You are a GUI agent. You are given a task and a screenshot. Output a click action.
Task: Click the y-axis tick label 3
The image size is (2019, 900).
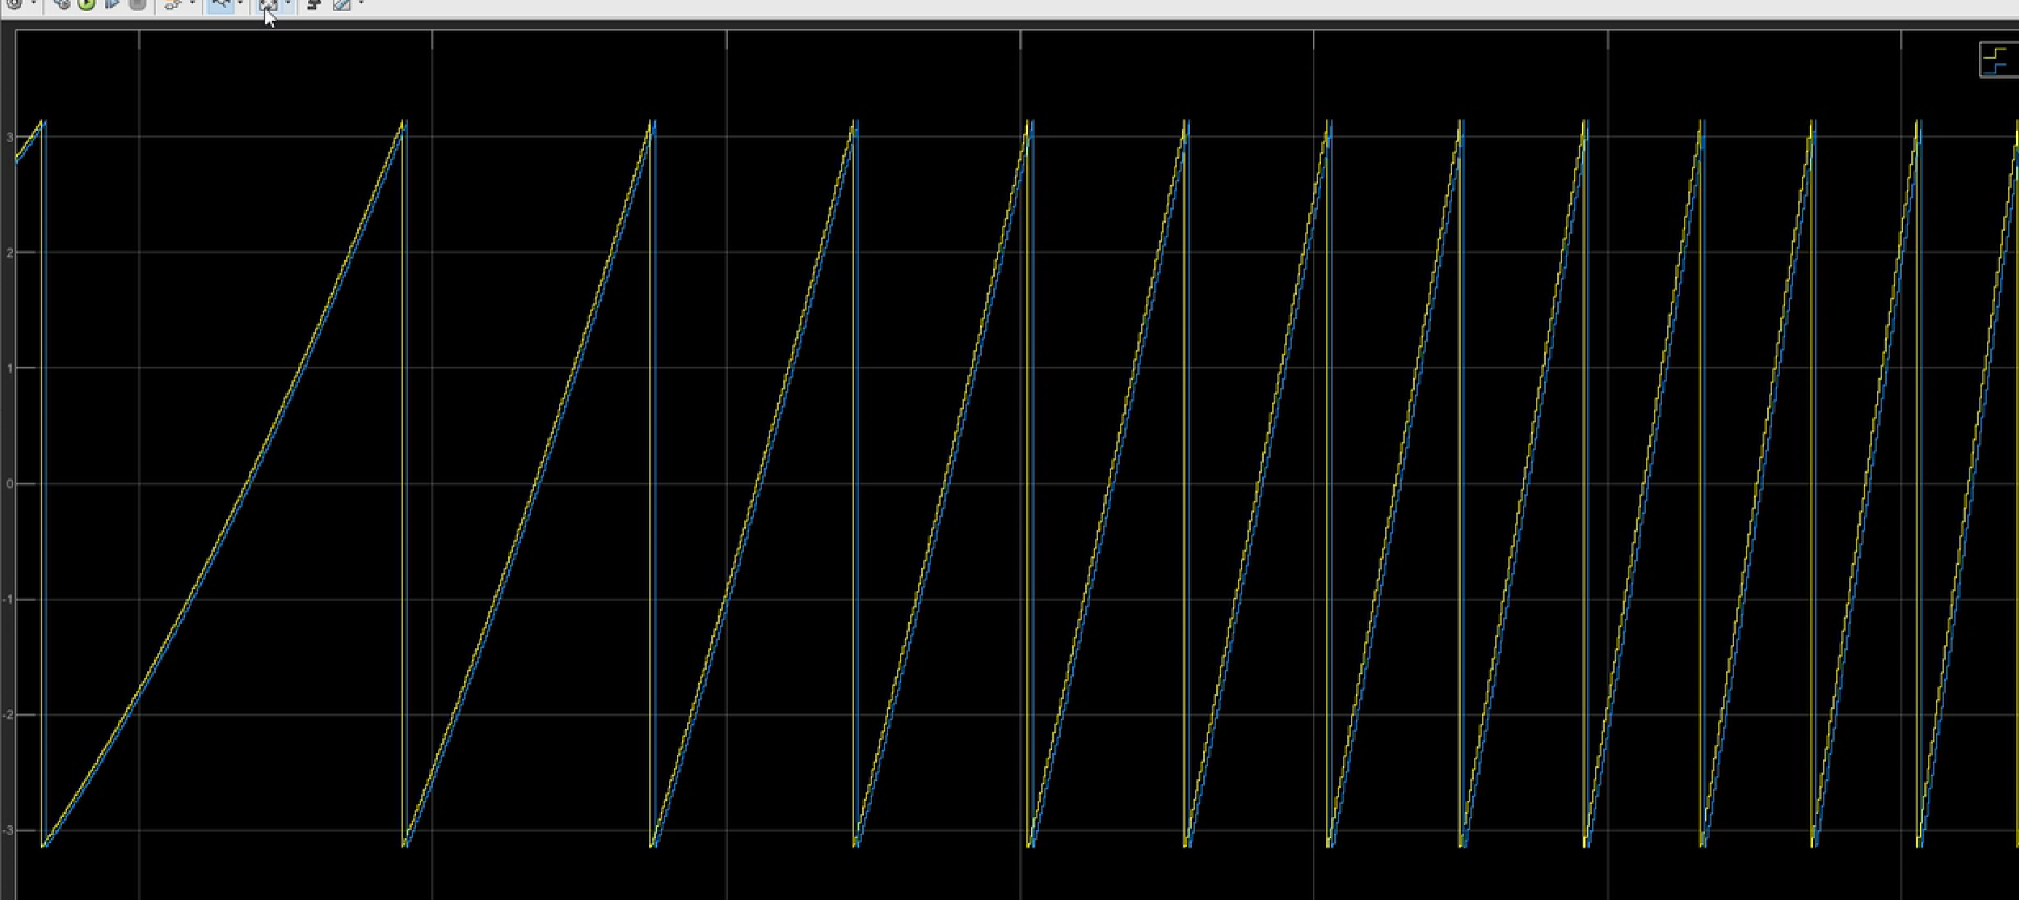tap(9, 137)
